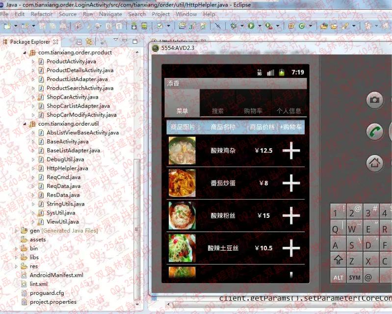
Task: Open the Debug button dropdown arrow
Action: click(x=242, y=26)
